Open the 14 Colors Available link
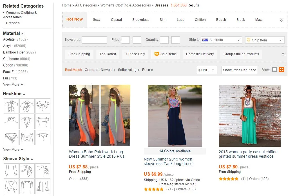The image size is (295, 196). pyautogui.click(x=175, y=151)
